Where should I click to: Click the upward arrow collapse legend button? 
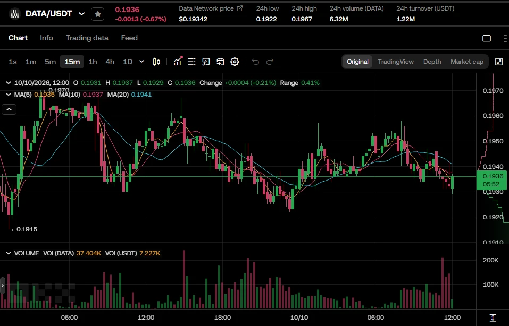(x=9, y=109)
